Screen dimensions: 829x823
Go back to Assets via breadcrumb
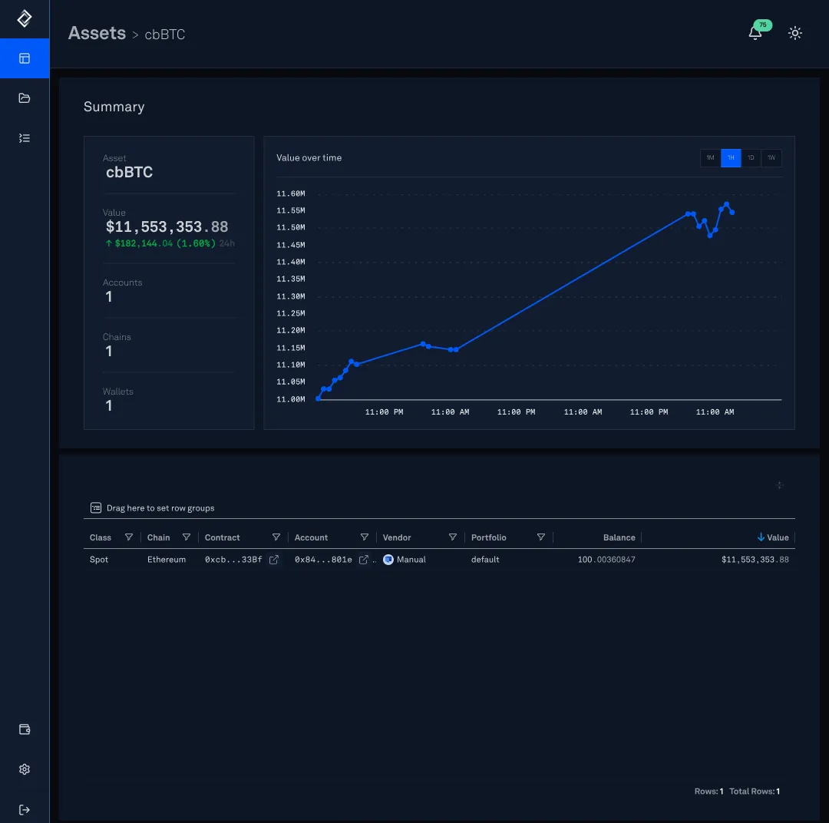pyautogui.click(x=97, y=33)
